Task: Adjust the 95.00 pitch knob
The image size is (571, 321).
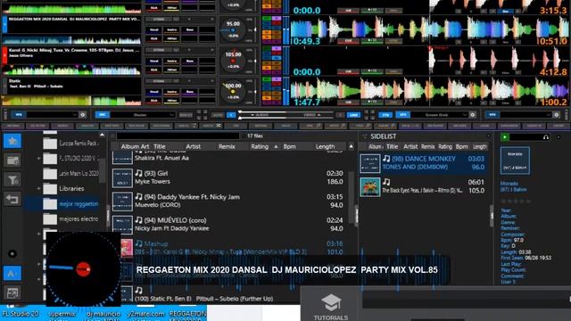Action: 233,30
